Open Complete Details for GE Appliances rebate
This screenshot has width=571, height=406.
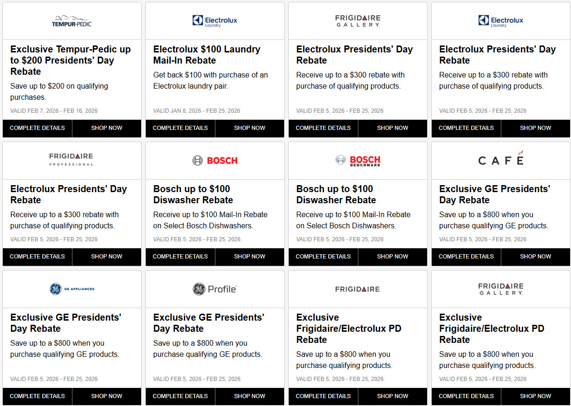[x=38, y=396]
